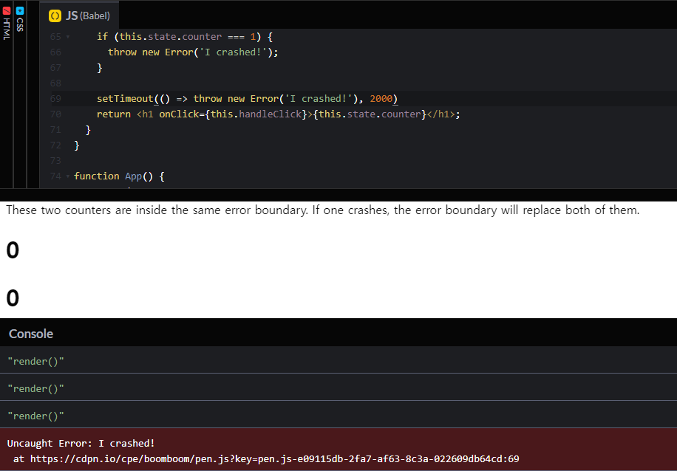This screenshot has width=677, height=471.
Task: Click the yellow JS parentheses icon
Action: [x=55, y=16]
